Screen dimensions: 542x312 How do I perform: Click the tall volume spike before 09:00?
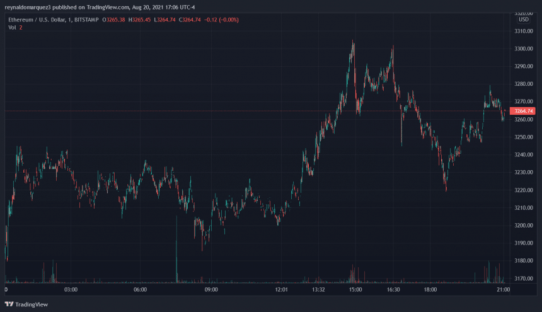click(176, 252)
